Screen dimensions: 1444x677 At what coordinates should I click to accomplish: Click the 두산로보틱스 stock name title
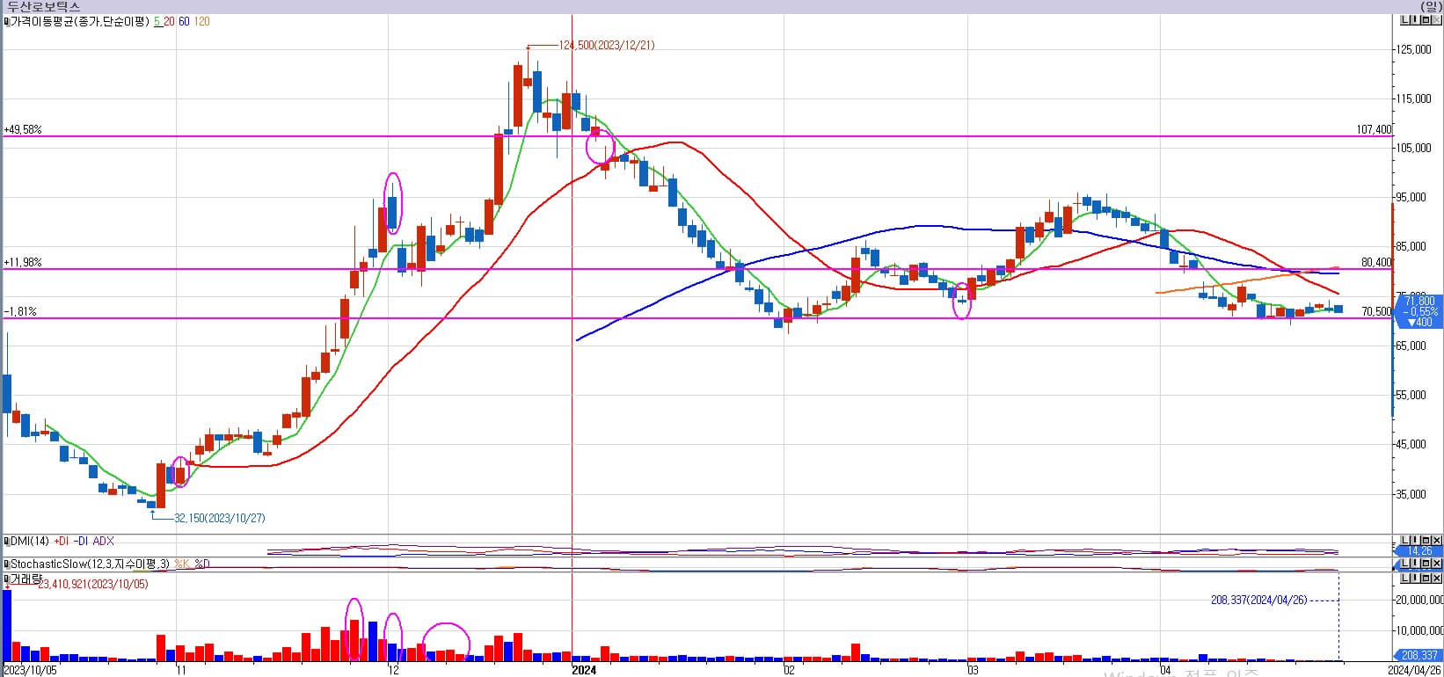(43, 6)
